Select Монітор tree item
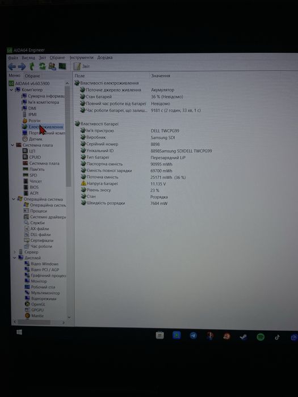The height and width of the screenshot is (397, 298). [36, 281]
